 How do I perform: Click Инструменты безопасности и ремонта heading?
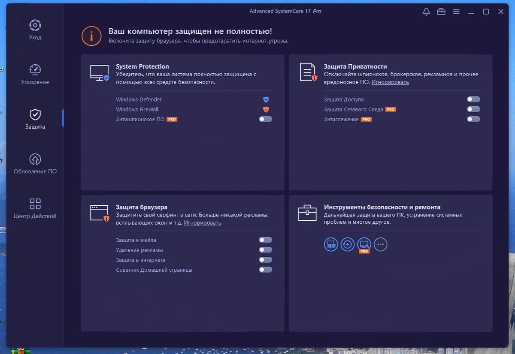pos(382,207)
